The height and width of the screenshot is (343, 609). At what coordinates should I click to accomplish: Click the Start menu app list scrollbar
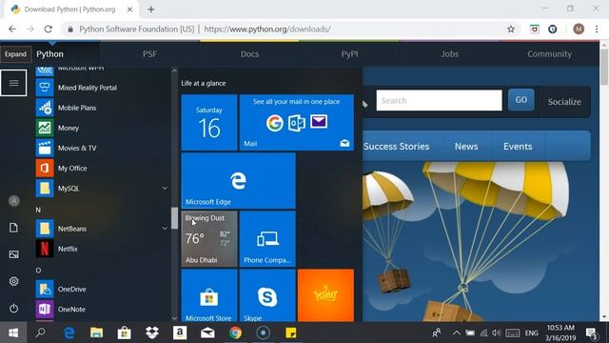(174, 218)
